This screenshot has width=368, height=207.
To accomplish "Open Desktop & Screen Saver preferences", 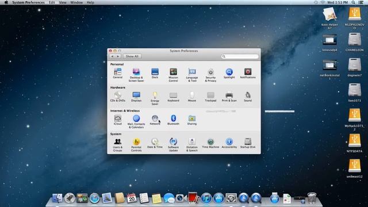I will [136, 75].
